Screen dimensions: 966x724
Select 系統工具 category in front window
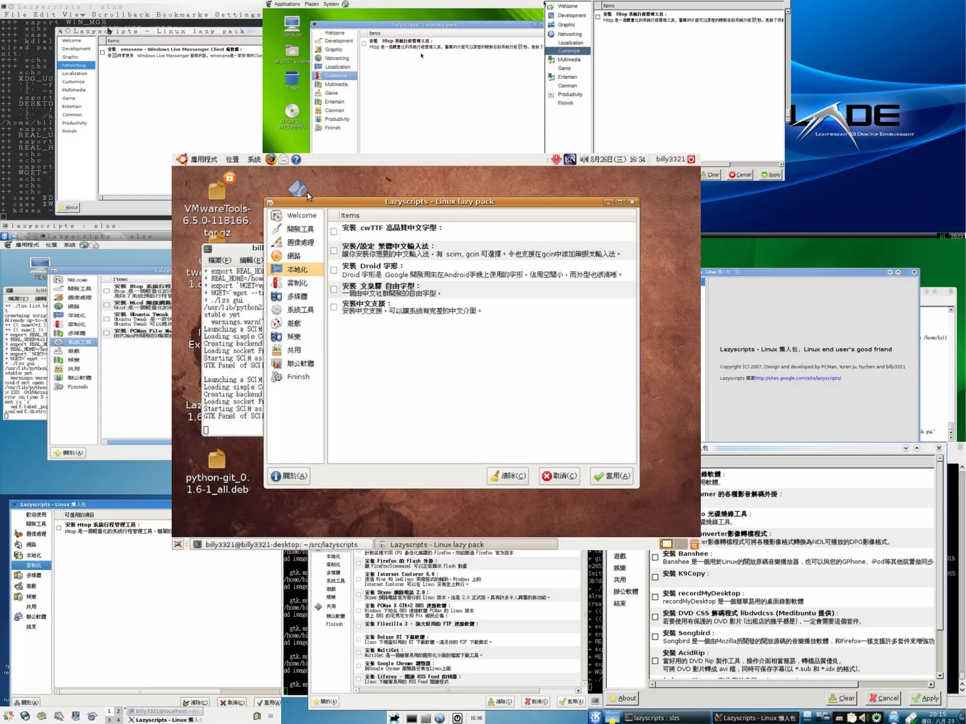tap(296, 309)
